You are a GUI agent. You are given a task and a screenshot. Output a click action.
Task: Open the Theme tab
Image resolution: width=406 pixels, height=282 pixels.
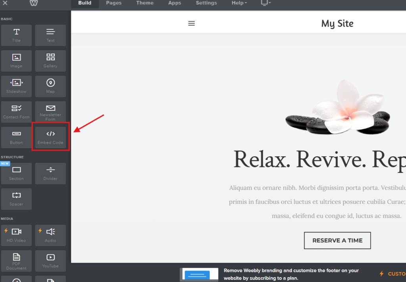[x=145, y=3]
